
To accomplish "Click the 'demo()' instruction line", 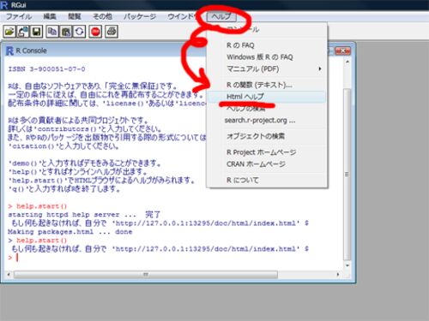I will [85, 163].
